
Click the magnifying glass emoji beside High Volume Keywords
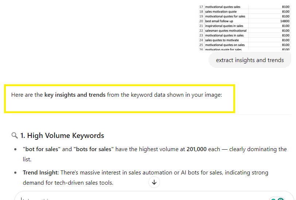click(x=15, y=135)
